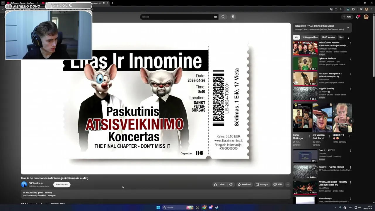The image size is (375, 211).
Task: Click the Pupytės (Remix) video title
Action: coord(326,89)
